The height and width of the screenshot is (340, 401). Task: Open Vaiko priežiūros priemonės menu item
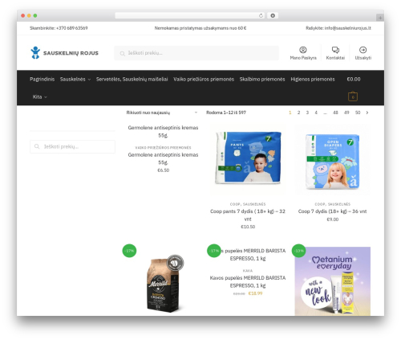pos(204,80)
